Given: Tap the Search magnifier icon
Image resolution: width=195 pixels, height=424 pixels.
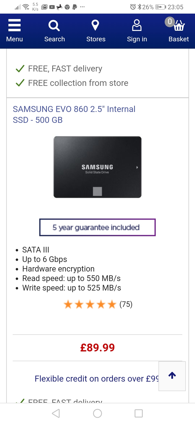Looking at the screenshot, I should coord(54,26).
